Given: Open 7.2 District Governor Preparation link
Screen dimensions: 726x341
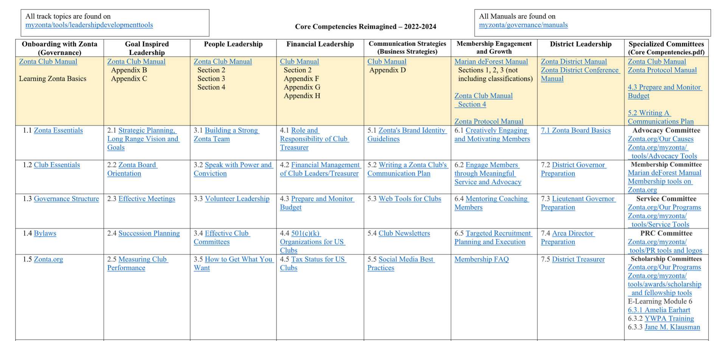Looking at the screenshot, I should (x=574, y=169).
